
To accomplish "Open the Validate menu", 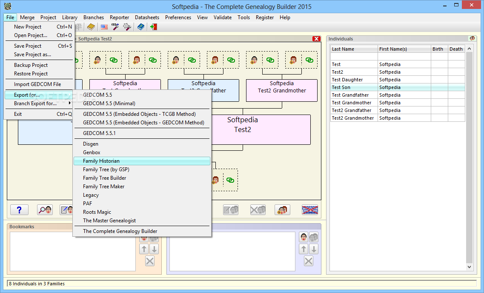I will click(x=223, y=17).
